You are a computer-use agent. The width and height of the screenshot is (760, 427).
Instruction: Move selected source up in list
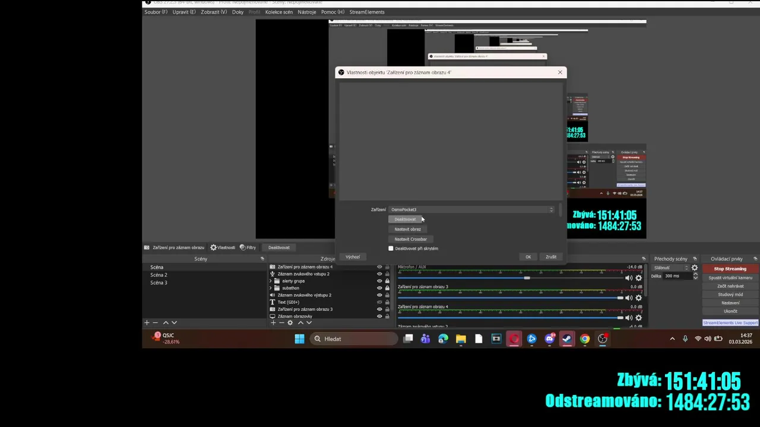coord(300,323)
